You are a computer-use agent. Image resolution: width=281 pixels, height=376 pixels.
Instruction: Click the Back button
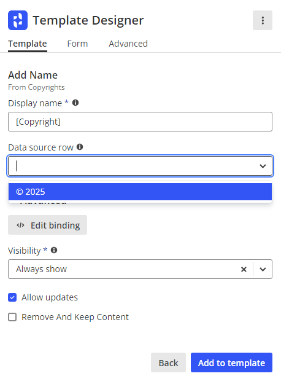pos(168,362)
